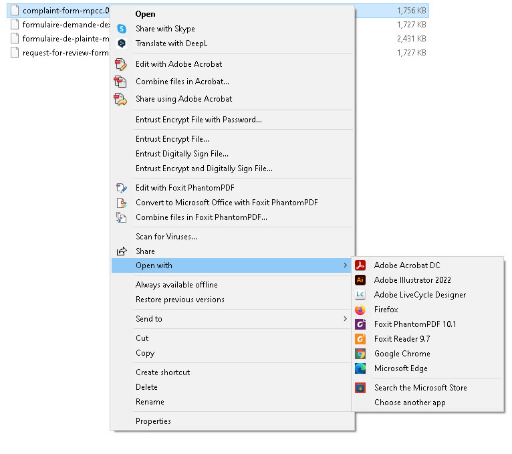Image resolution: width=512 pixels, height=454 pixels.
Task: Expand the Send to submenu arrow
Action: tap(345, 318)
